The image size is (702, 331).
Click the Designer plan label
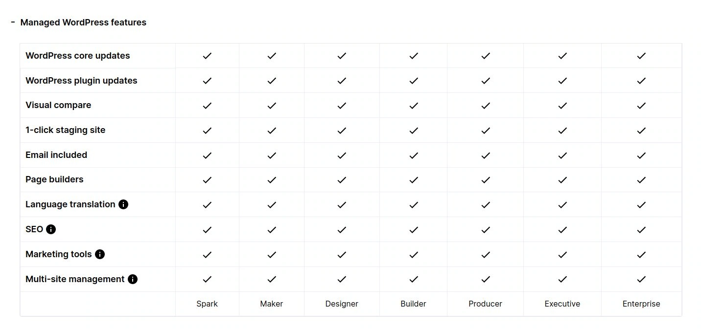tap(342, 304)
